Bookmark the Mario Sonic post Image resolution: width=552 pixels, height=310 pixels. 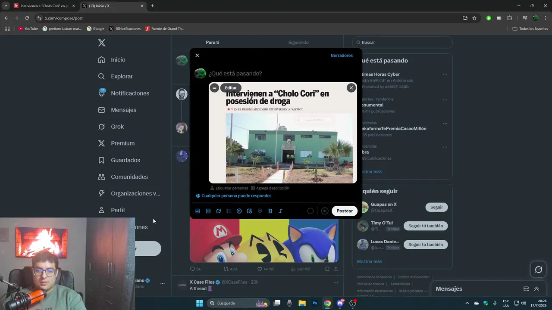[x=327, y=269]
